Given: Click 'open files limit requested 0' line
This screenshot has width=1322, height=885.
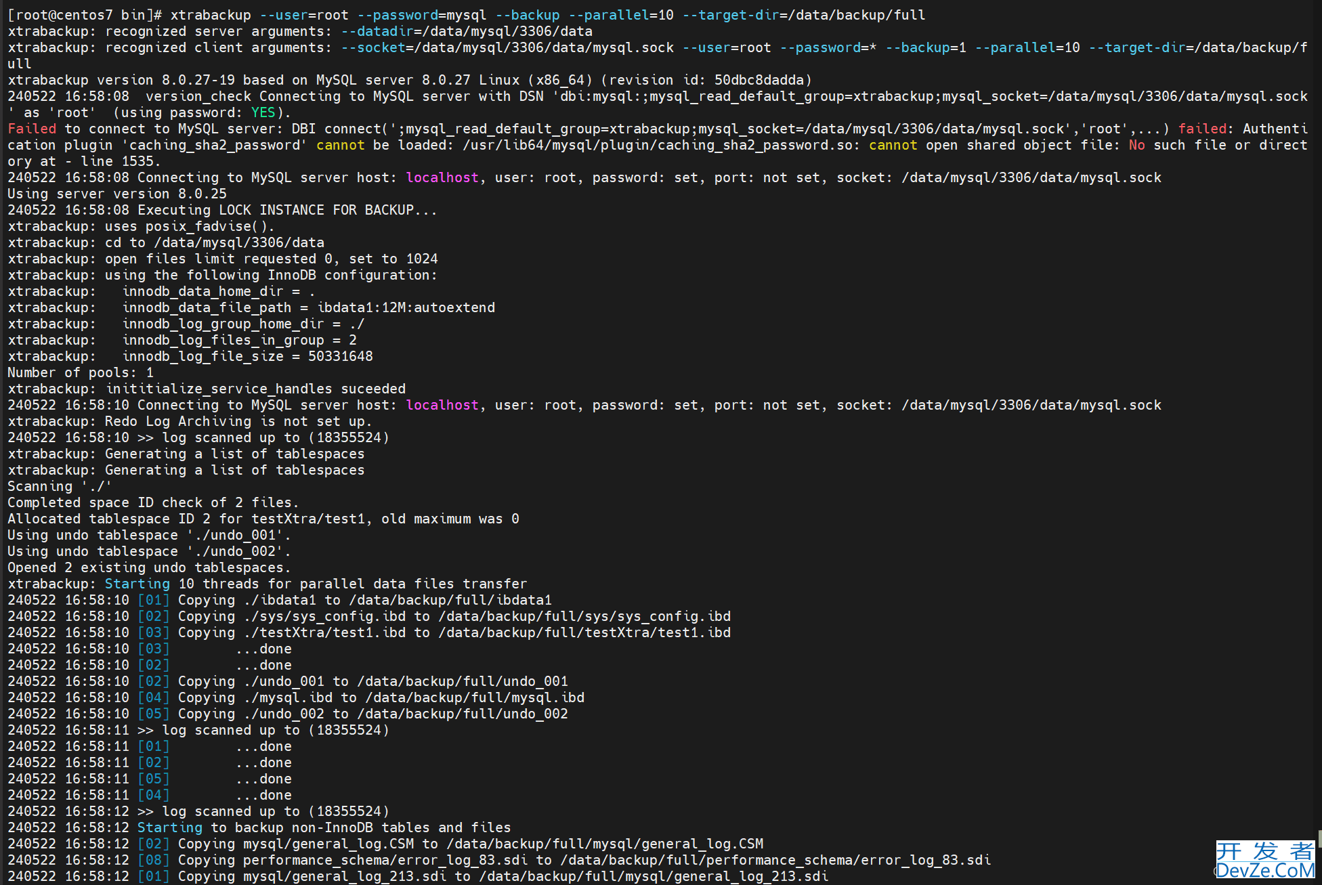Looking at the screenshot, I should [x=223, y=259].
